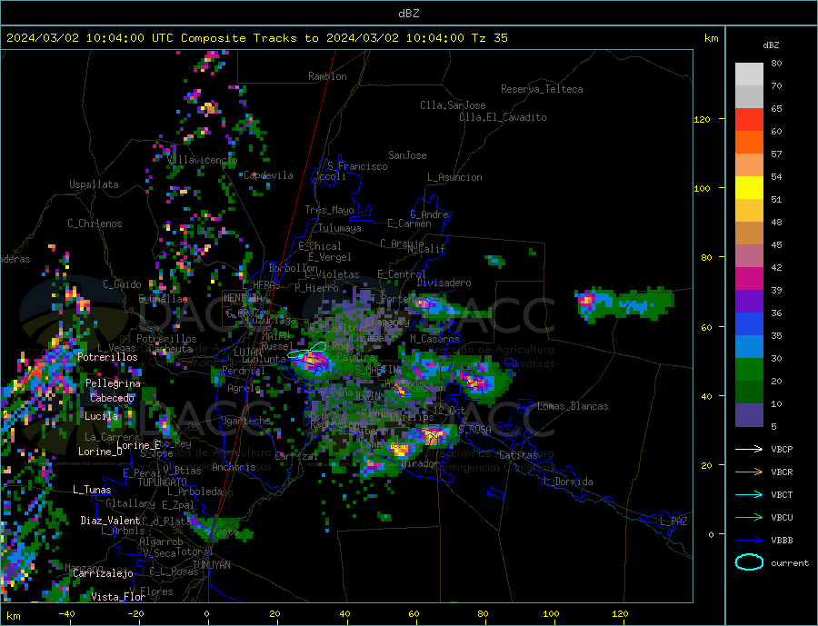The width and height of the screenshot is (818, 626).
Task: Click the 'Capdevila' map label
Action: coord(268,175)
